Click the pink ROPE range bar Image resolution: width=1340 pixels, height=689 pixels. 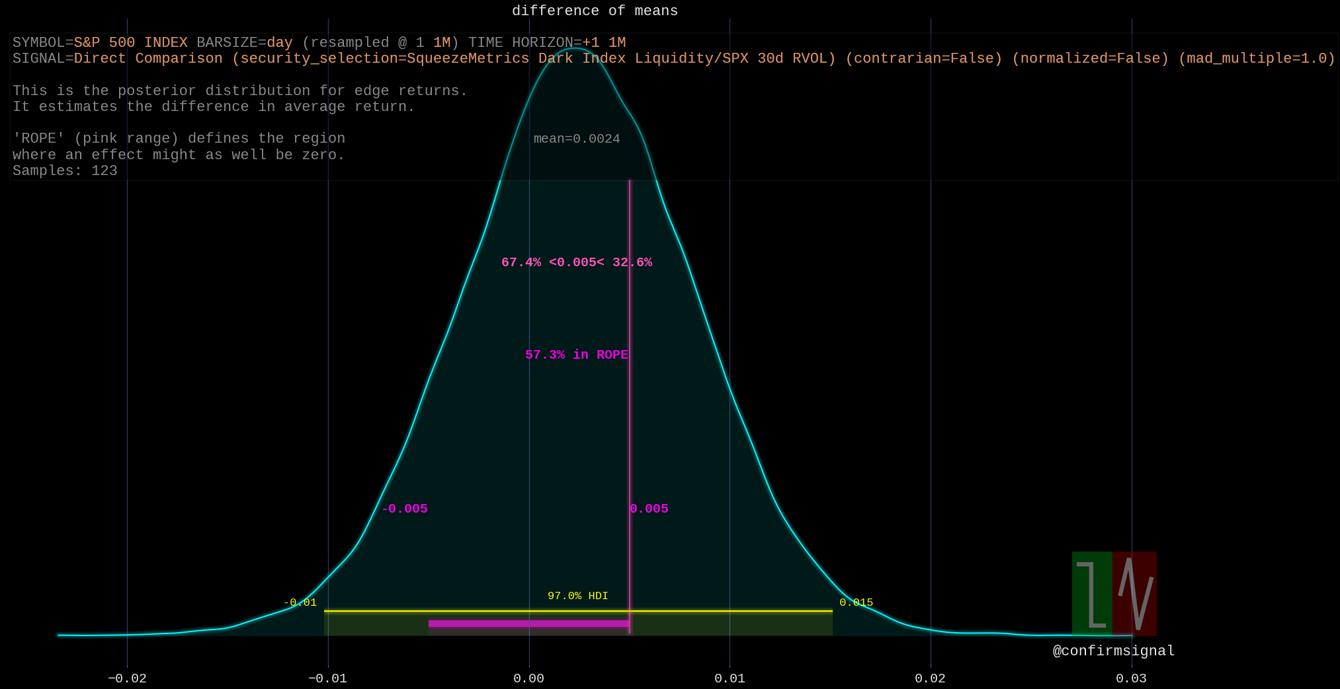529,623
